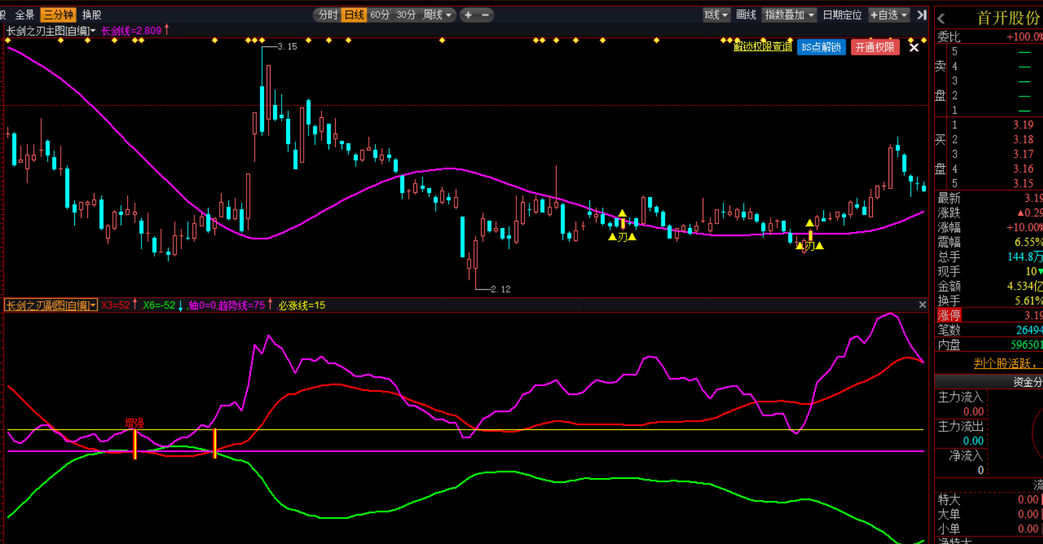1043x544 pixels.
Task: Click the 增强 signal marker in sub-chart
Action: pos(134,423)
